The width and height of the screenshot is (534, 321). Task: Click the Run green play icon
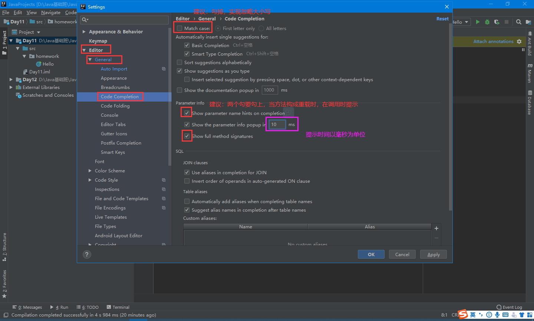pos(478,22)
